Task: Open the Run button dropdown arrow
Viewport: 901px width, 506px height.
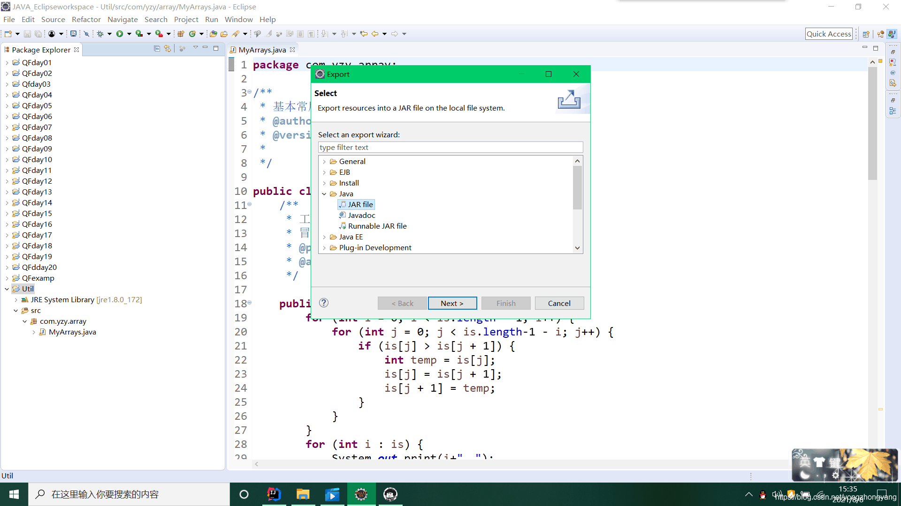Action: 129,34
